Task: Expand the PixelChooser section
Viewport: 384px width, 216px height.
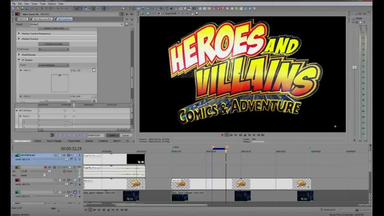Action: pos(19,55)
